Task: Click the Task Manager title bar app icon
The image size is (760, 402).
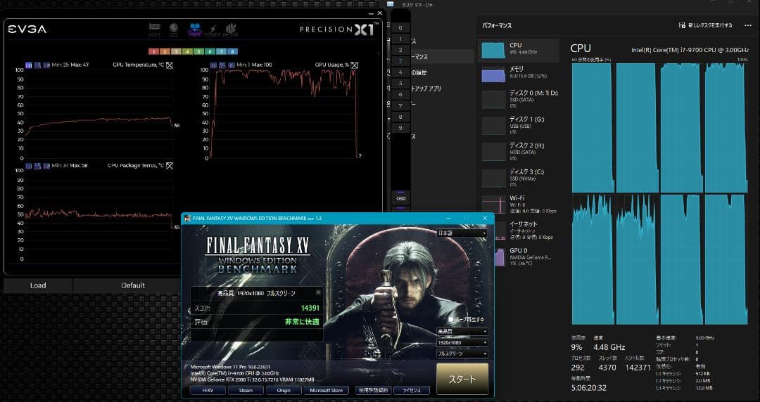Action: [x=391, y=4]
